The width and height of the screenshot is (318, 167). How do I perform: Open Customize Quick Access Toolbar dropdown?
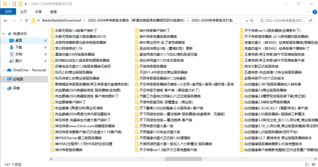pyautogui.click(x=25, y=4)
